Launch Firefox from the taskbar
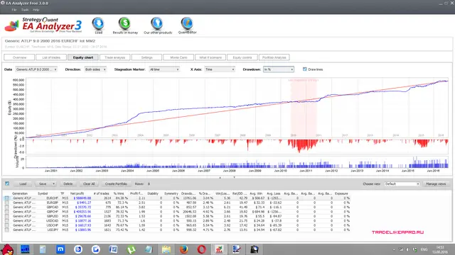Image resolution: width=455 pixels, height=255 pixels. click(183, 249)
